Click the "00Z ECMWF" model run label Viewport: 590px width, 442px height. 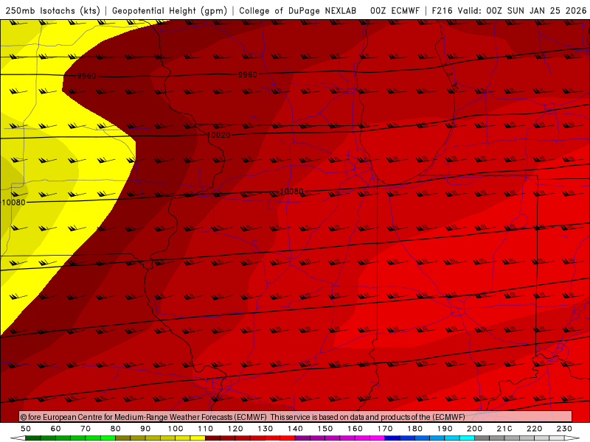point(395,10)
